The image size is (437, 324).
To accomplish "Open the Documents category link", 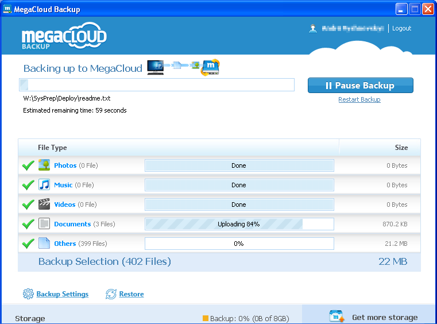I will click(x=72, y=224).
